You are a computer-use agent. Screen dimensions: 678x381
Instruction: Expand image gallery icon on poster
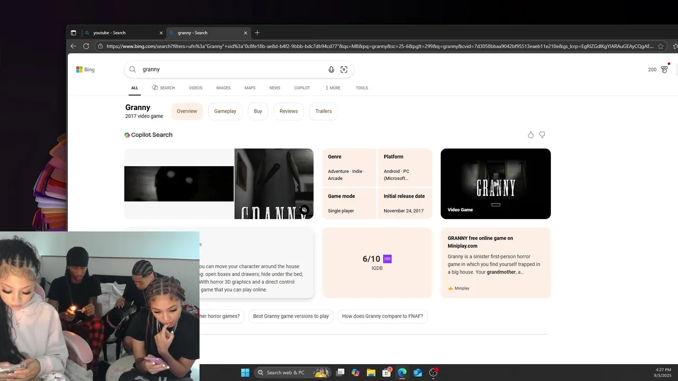pos(304,210)
